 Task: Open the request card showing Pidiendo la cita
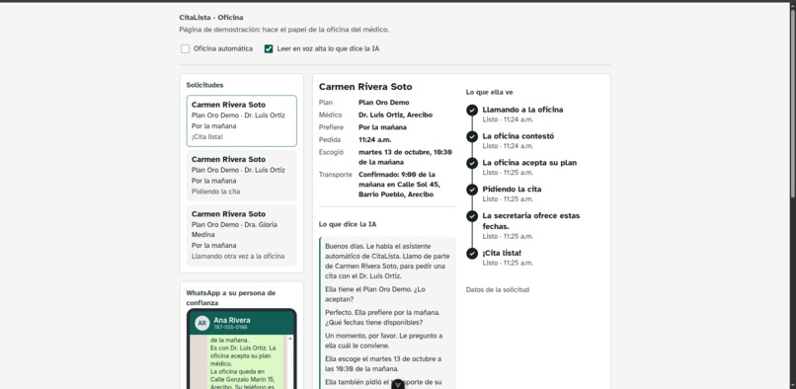pyautogui.click(x=242, y=175)
